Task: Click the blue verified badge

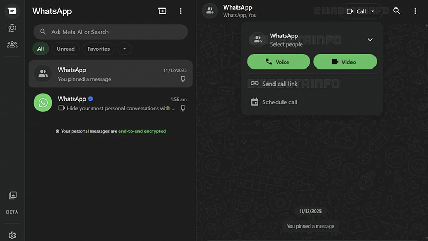Action: (x=90, y=99)
